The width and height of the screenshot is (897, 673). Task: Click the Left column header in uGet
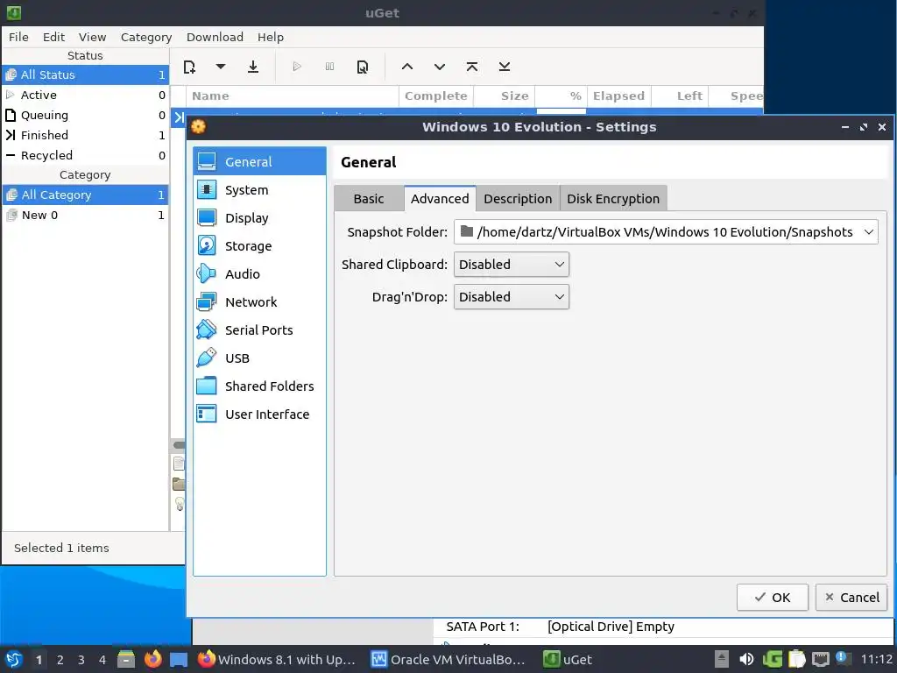680,96
